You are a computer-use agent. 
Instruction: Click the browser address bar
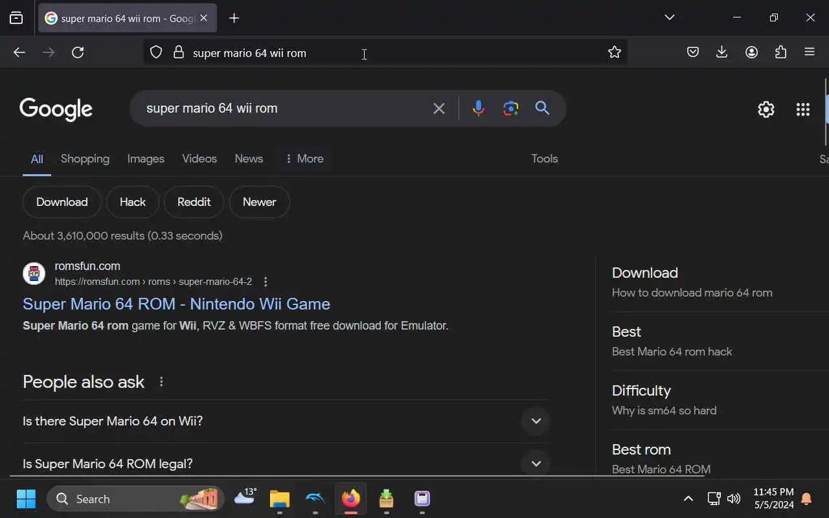coord(385,52)
